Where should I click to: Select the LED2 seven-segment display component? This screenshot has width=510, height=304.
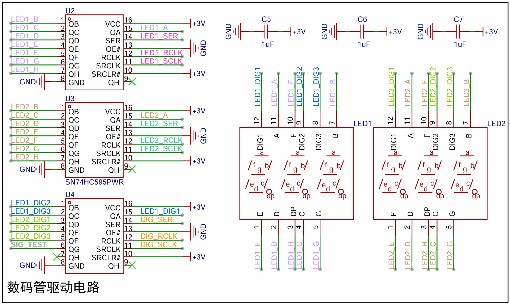coord(430,173)
